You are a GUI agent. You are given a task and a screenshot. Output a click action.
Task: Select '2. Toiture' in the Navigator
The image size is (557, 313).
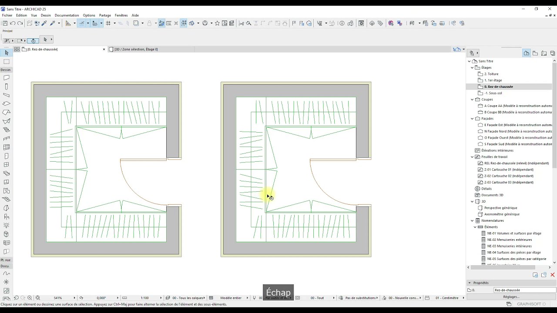[x=491, y=74]
